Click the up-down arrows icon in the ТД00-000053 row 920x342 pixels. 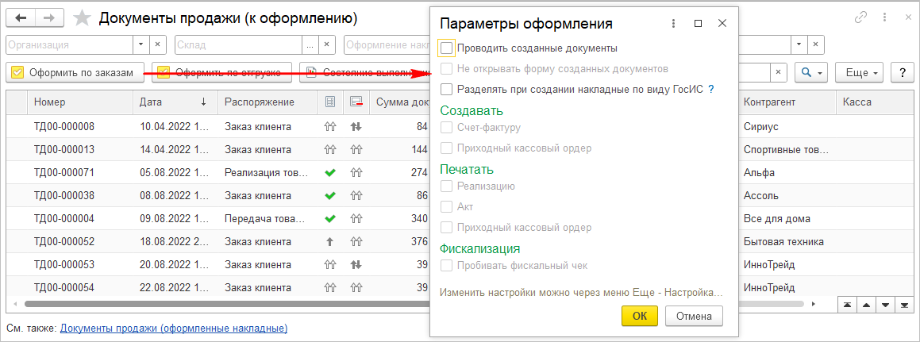pyautogui.click(x=356, y=264)
